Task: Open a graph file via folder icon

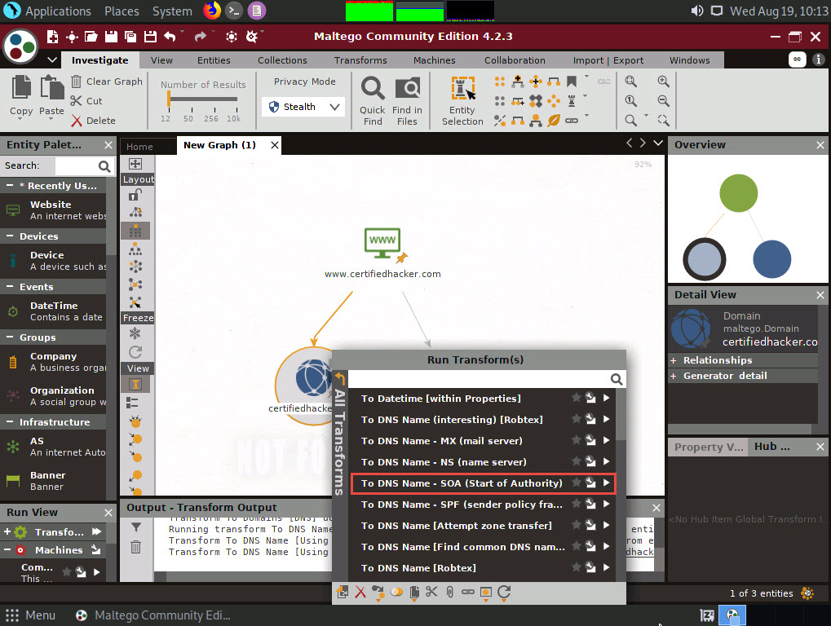Action: [91, 37]
